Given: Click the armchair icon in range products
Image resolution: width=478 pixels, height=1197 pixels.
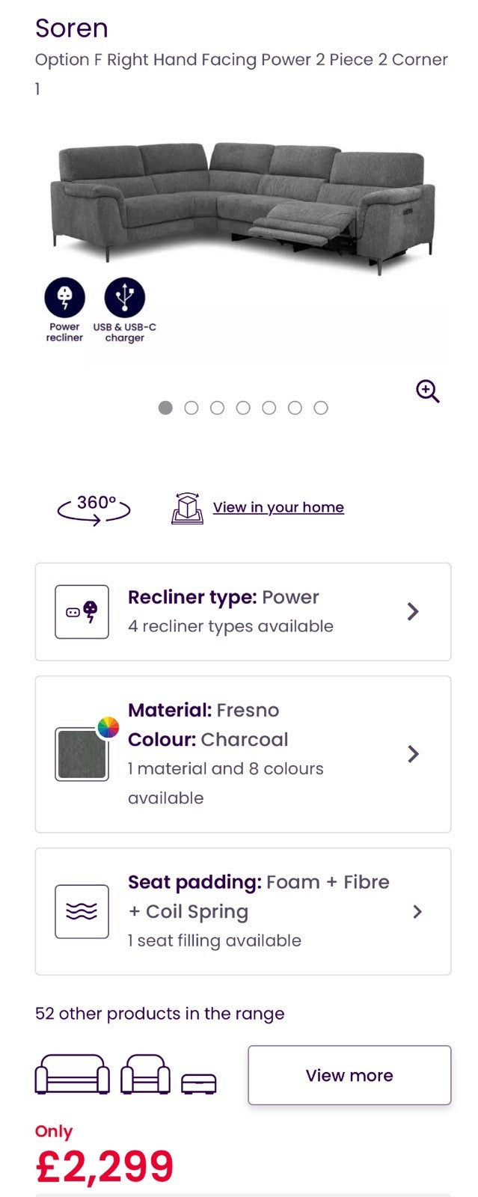Looking at the screenshot, I should (x=145, y=1075).
